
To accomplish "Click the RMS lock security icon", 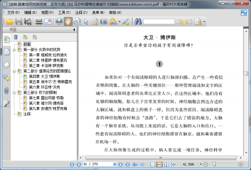I will coord(113,21).
